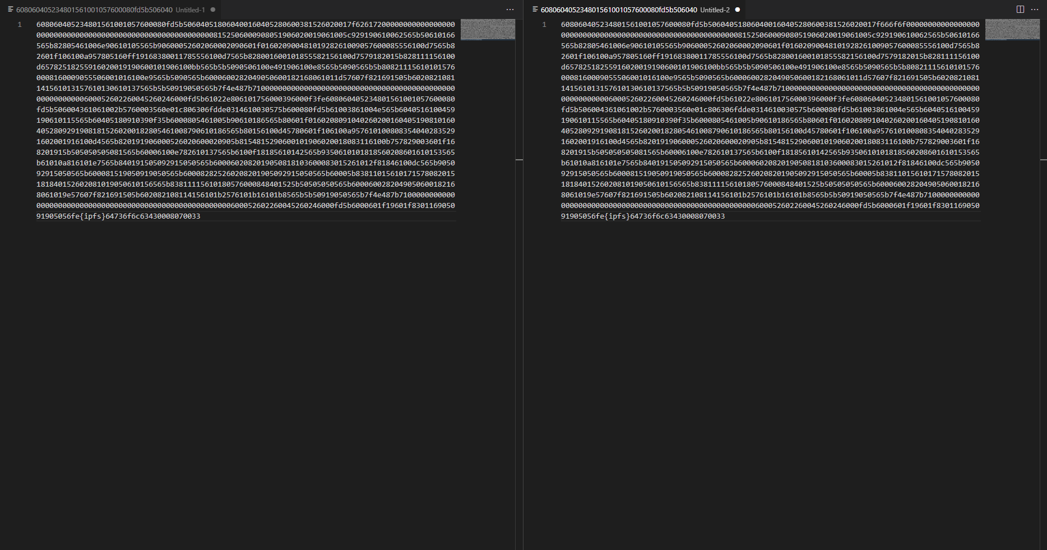Click the file icon on the Untitled-2 tab
This screenshot has width=1047, height=550.
pyautogui.click(x=535, y=10)
